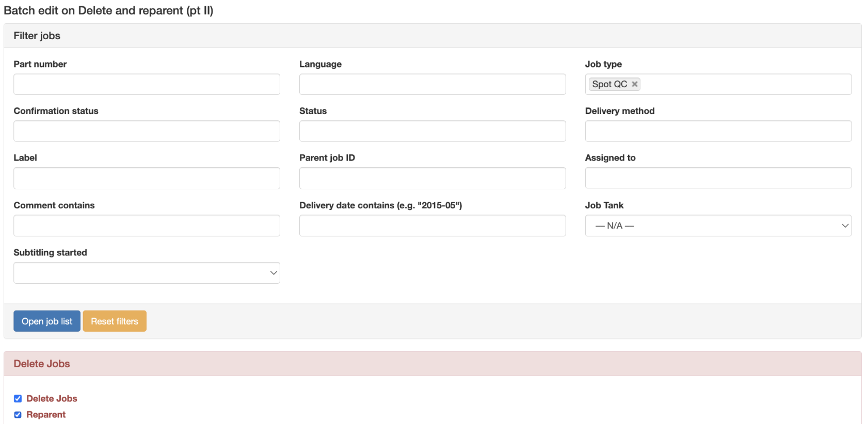Click the Confirmation status label
Screen dimensions: 867x424
[56, 111]
